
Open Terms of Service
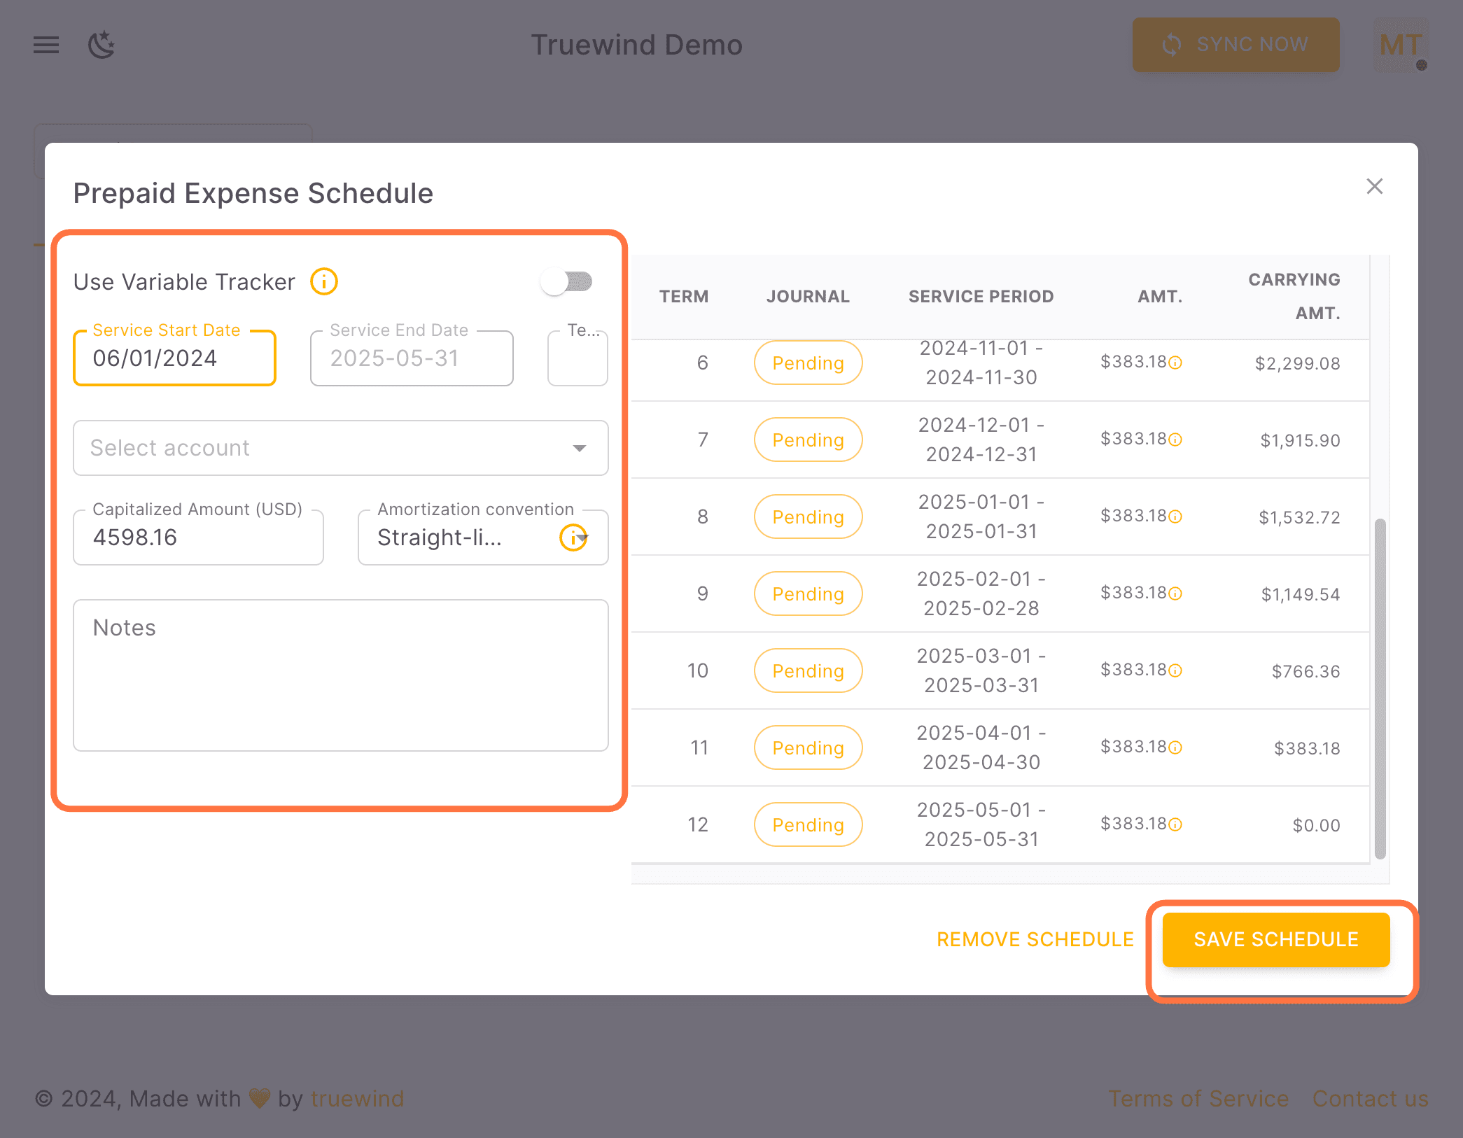coord(1198,1098)
